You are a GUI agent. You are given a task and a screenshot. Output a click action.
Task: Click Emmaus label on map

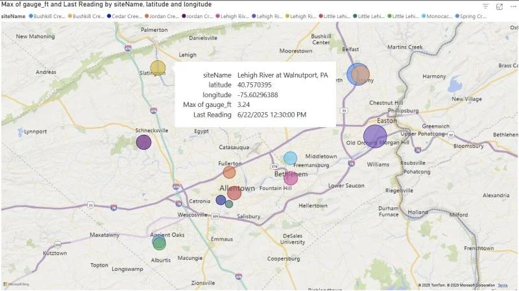point(222,239)
